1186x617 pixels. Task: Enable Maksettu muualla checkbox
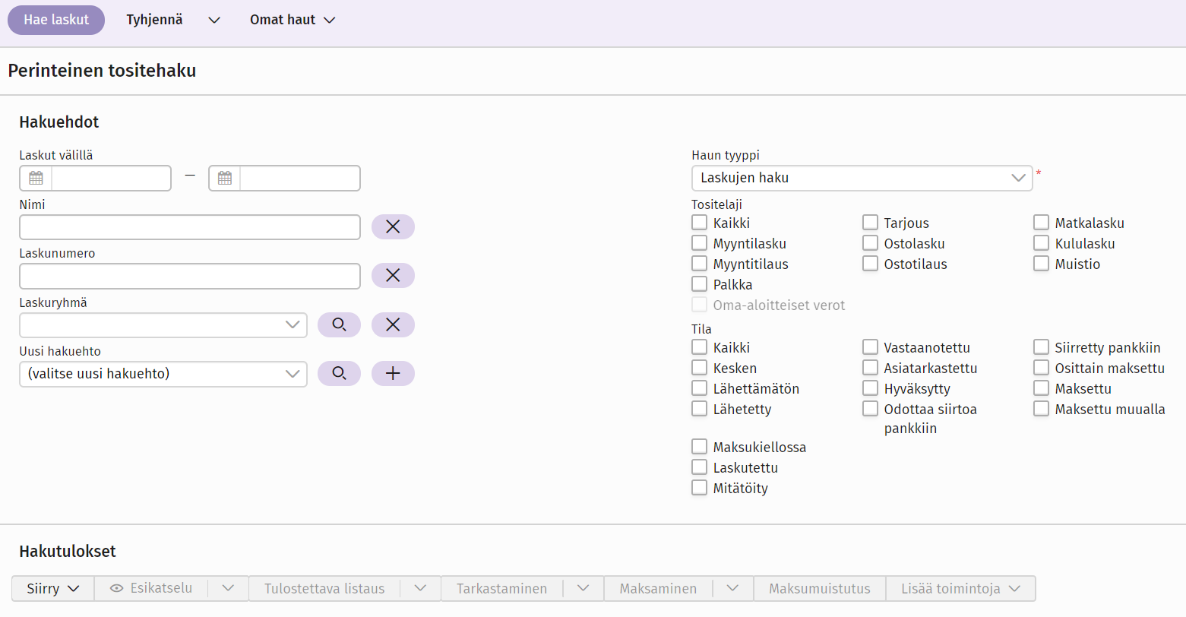pos(1042,409)
